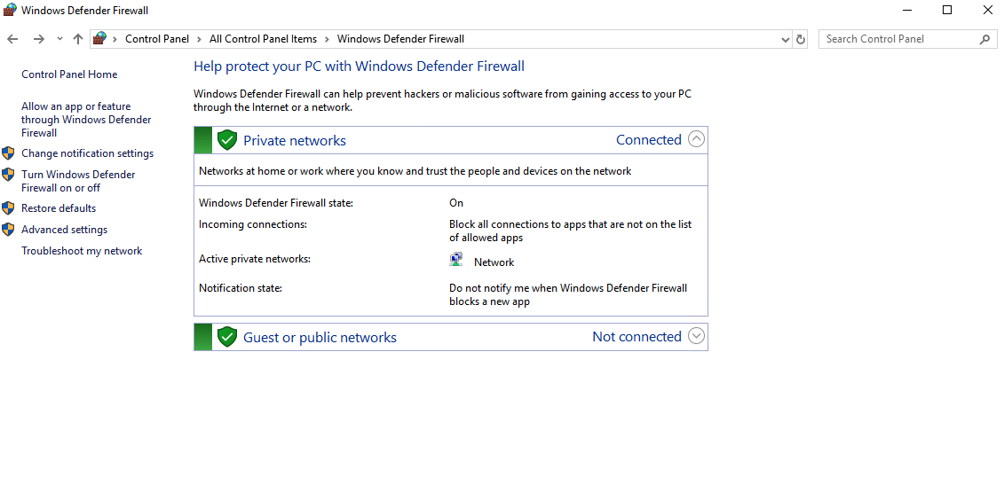Click shield icon beside Advanced settings
This screenshot has height=485, width=1004.
pyautogui.click(x=8, y=230)
